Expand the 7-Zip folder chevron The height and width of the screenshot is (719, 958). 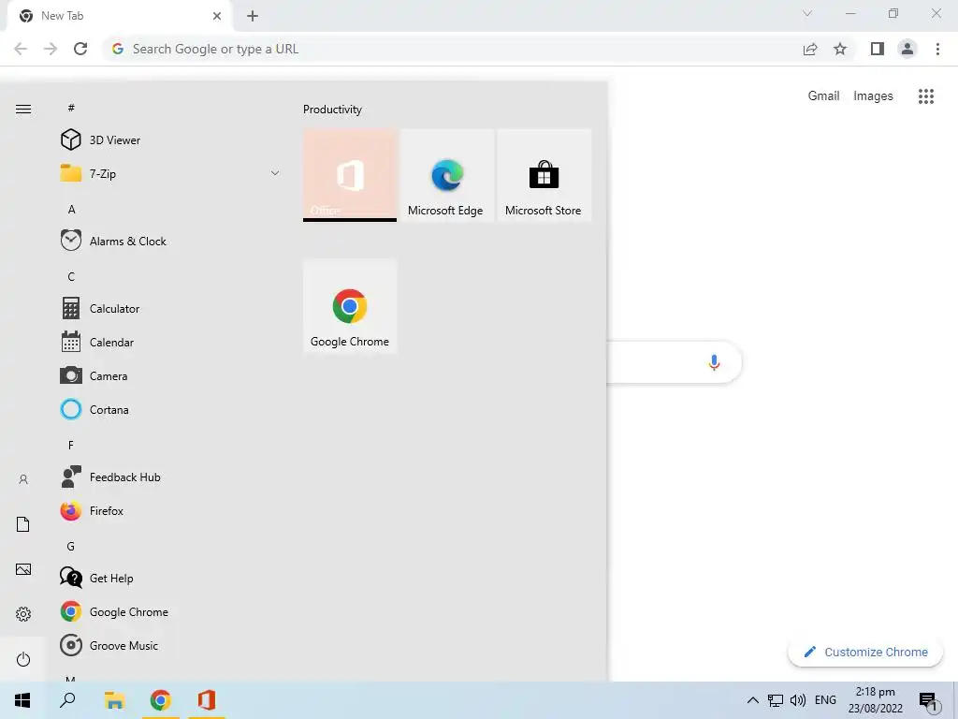point(275,173)
